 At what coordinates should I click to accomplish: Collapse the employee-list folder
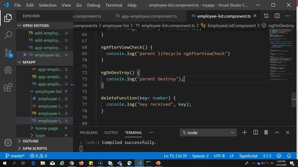pos(32,91)
